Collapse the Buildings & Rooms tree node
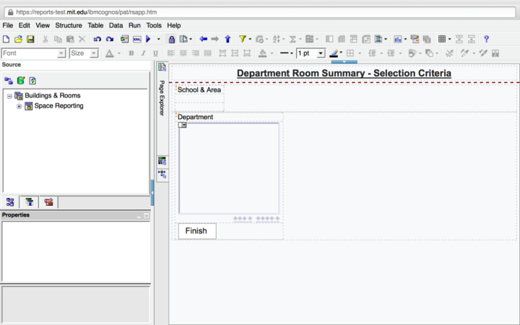 coord(9,96)
